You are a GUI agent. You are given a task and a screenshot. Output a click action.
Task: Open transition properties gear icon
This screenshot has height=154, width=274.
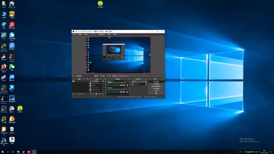pos(146,82)
